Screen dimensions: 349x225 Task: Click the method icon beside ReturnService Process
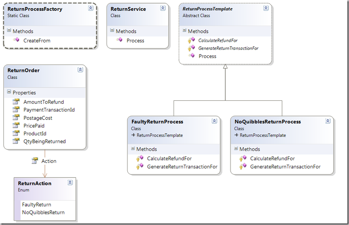pos(119,40)
